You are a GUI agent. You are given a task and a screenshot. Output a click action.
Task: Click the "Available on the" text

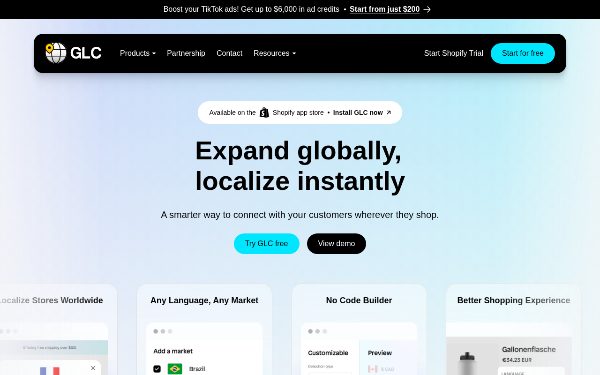click(x=232, y=112)
